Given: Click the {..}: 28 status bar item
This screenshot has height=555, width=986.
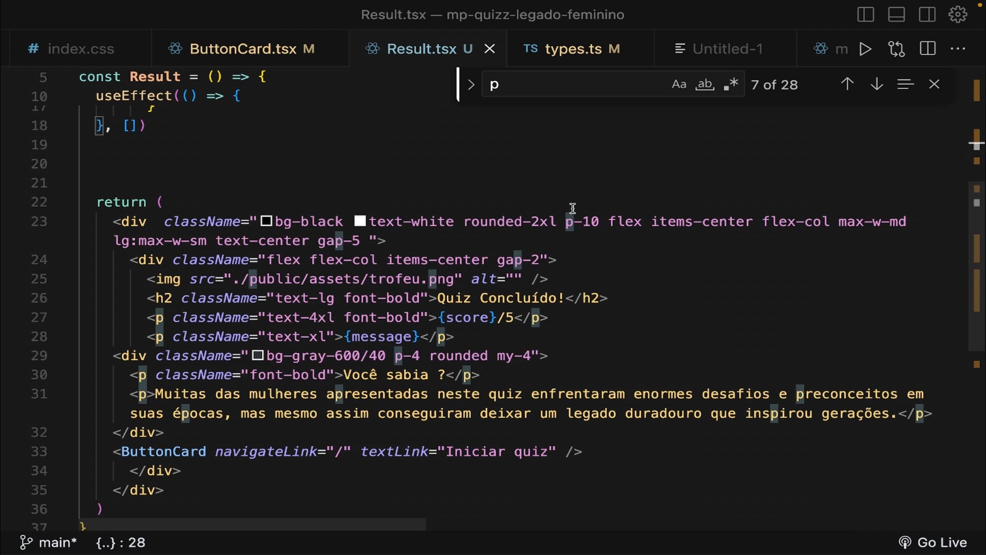Looking at the screenshot, I should tap(121, 543).
